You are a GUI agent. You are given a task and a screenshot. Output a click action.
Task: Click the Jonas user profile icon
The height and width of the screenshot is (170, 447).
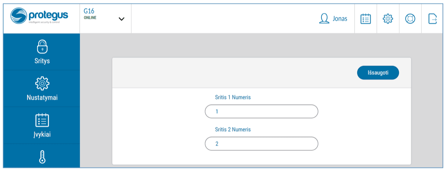[324, 19]
